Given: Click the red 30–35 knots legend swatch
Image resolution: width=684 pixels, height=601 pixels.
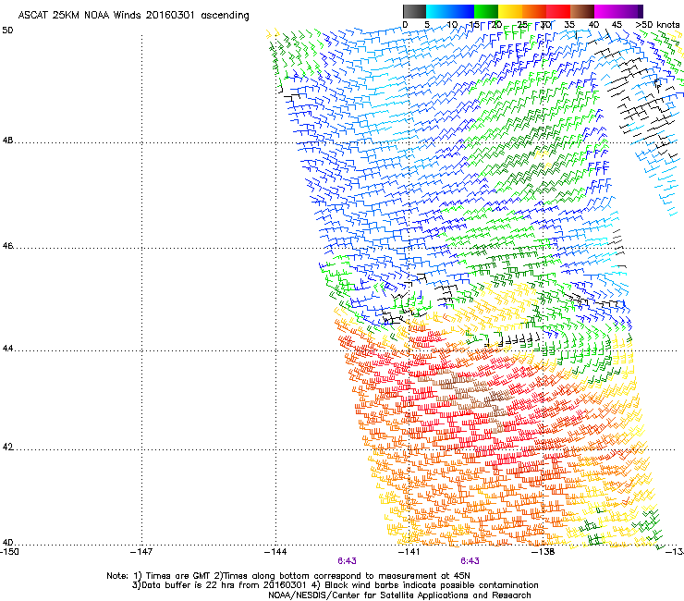Looking at the screenshot, I should click(x=558, y=11).
